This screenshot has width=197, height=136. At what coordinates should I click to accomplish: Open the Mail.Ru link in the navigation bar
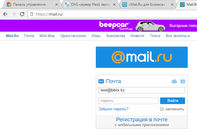[x=12, y=36]
